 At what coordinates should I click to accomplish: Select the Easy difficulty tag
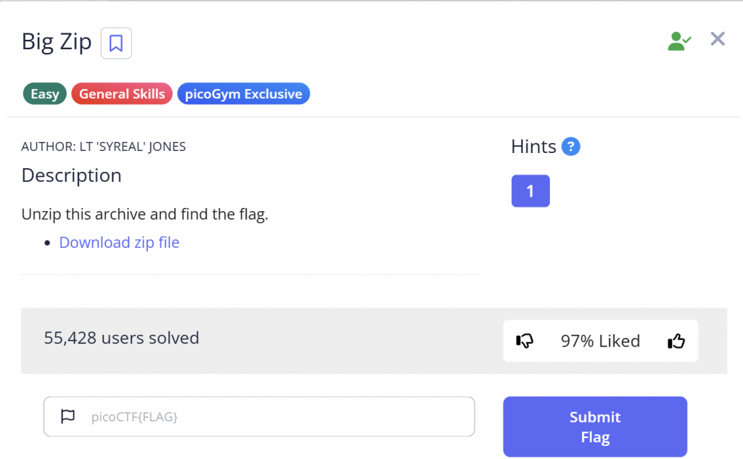click(45, 94)
